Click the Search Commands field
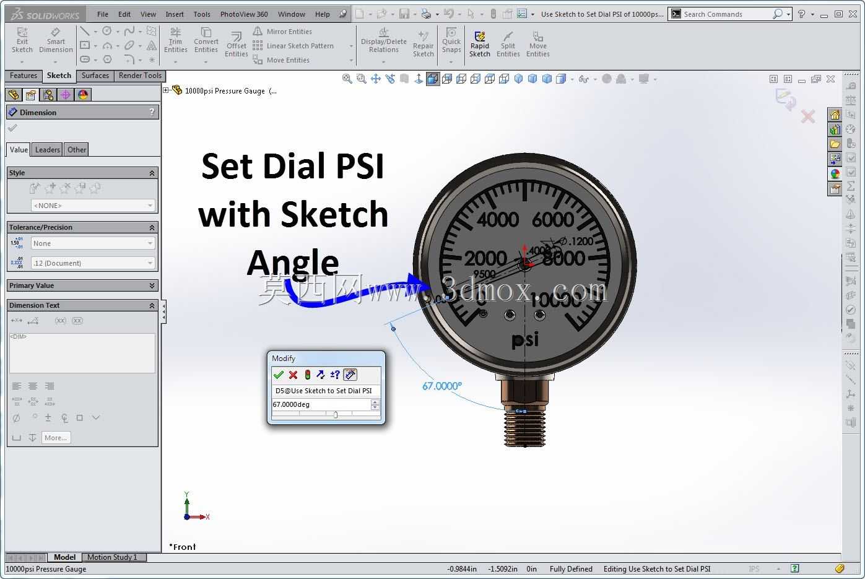The image size is (865, 579). coord(726,14)
